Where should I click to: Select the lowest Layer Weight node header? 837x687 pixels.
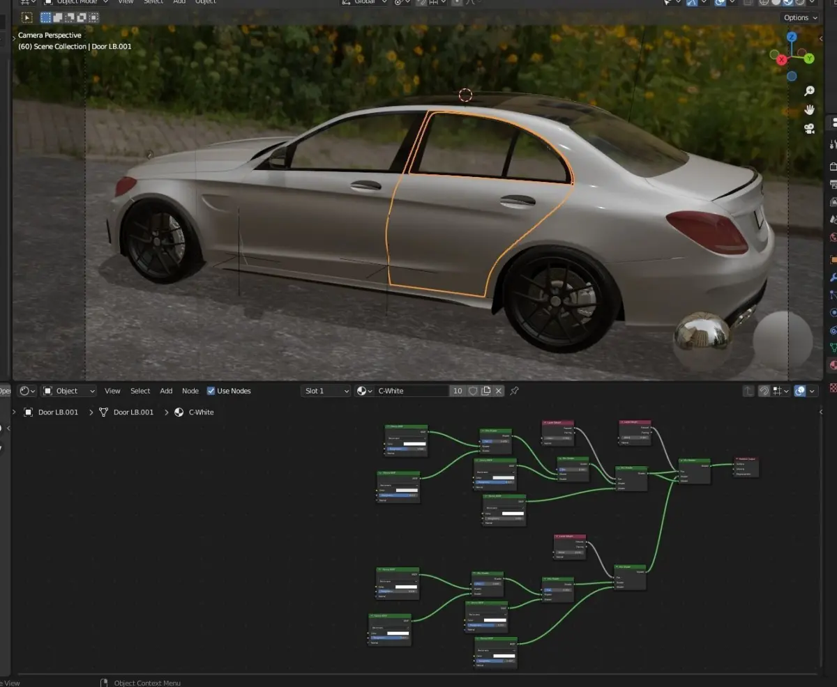[570, 537]
